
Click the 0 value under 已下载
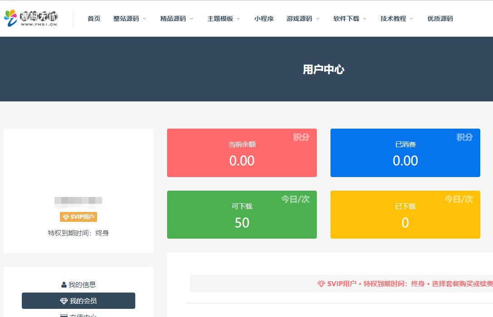tap(405, 223)
